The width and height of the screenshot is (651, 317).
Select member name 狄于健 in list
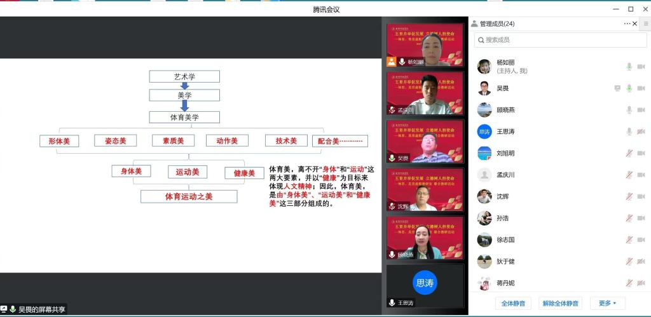pyautogui.click(x=505, y=261)
